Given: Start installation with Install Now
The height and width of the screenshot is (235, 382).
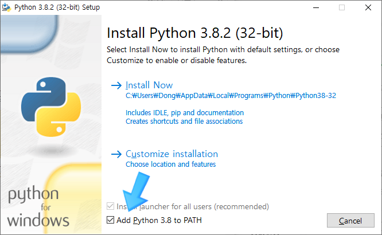Looking at the screenshot, I should click(x=149, y=85).
